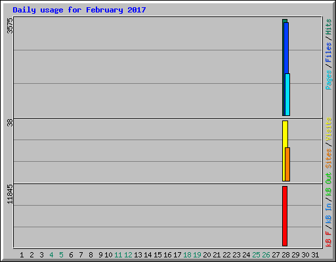Click the 'Hits' legend label
The width and height of the screenshot is (336, 262).
[x=329, y=27]
